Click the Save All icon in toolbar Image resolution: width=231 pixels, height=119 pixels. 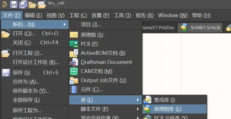pyautogui.click(x=23, y=4)
